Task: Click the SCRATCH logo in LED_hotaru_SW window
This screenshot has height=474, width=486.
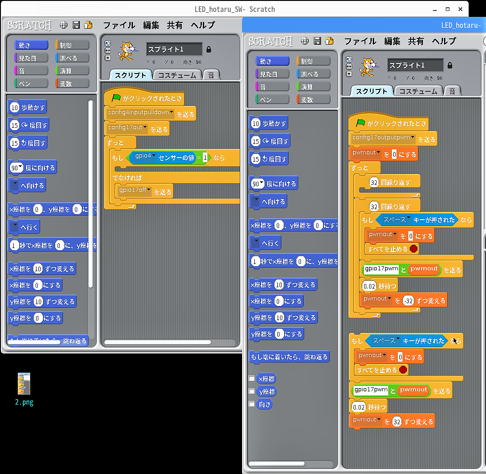Action: pyautogui.click(x=29, y=25)
